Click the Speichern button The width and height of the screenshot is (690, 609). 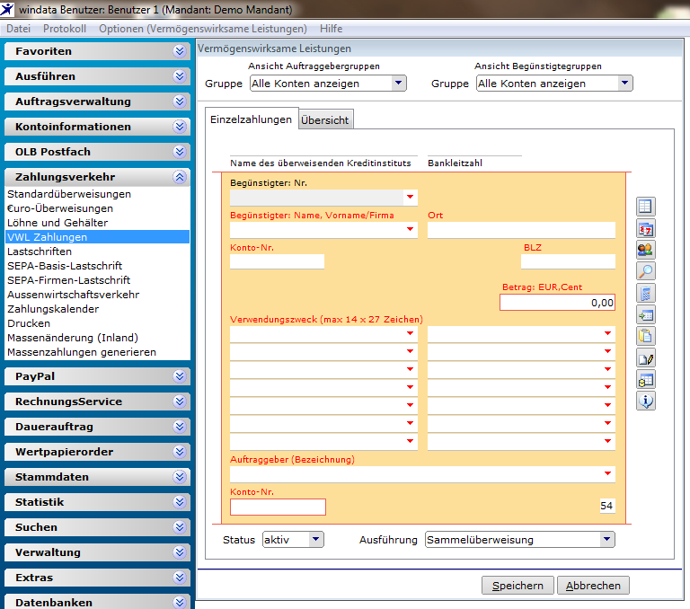517,586
